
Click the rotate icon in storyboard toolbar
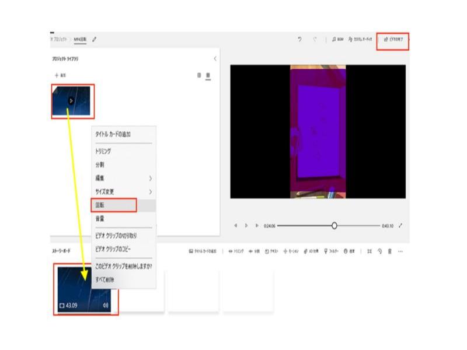379,251
